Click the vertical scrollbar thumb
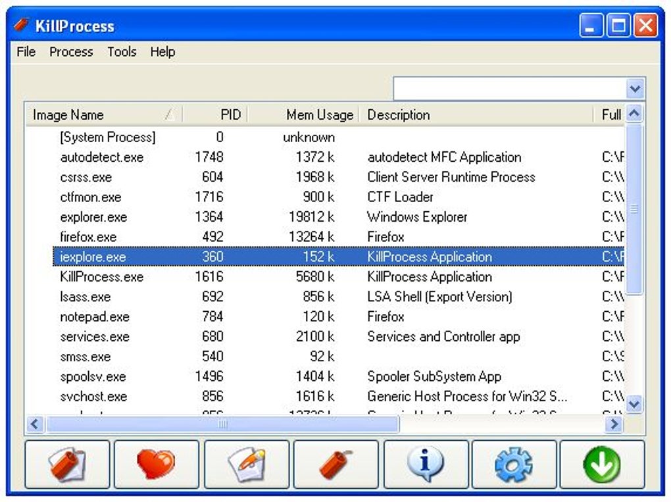This screenshot has height=502, width=671. (634, 209)
